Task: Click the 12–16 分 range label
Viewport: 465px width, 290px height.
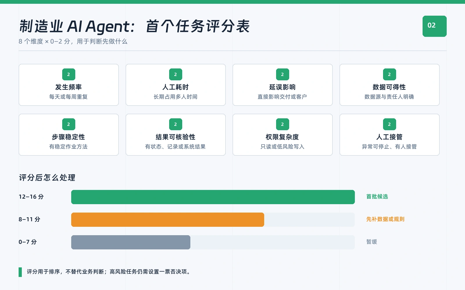Action: (x=31, y=197)
